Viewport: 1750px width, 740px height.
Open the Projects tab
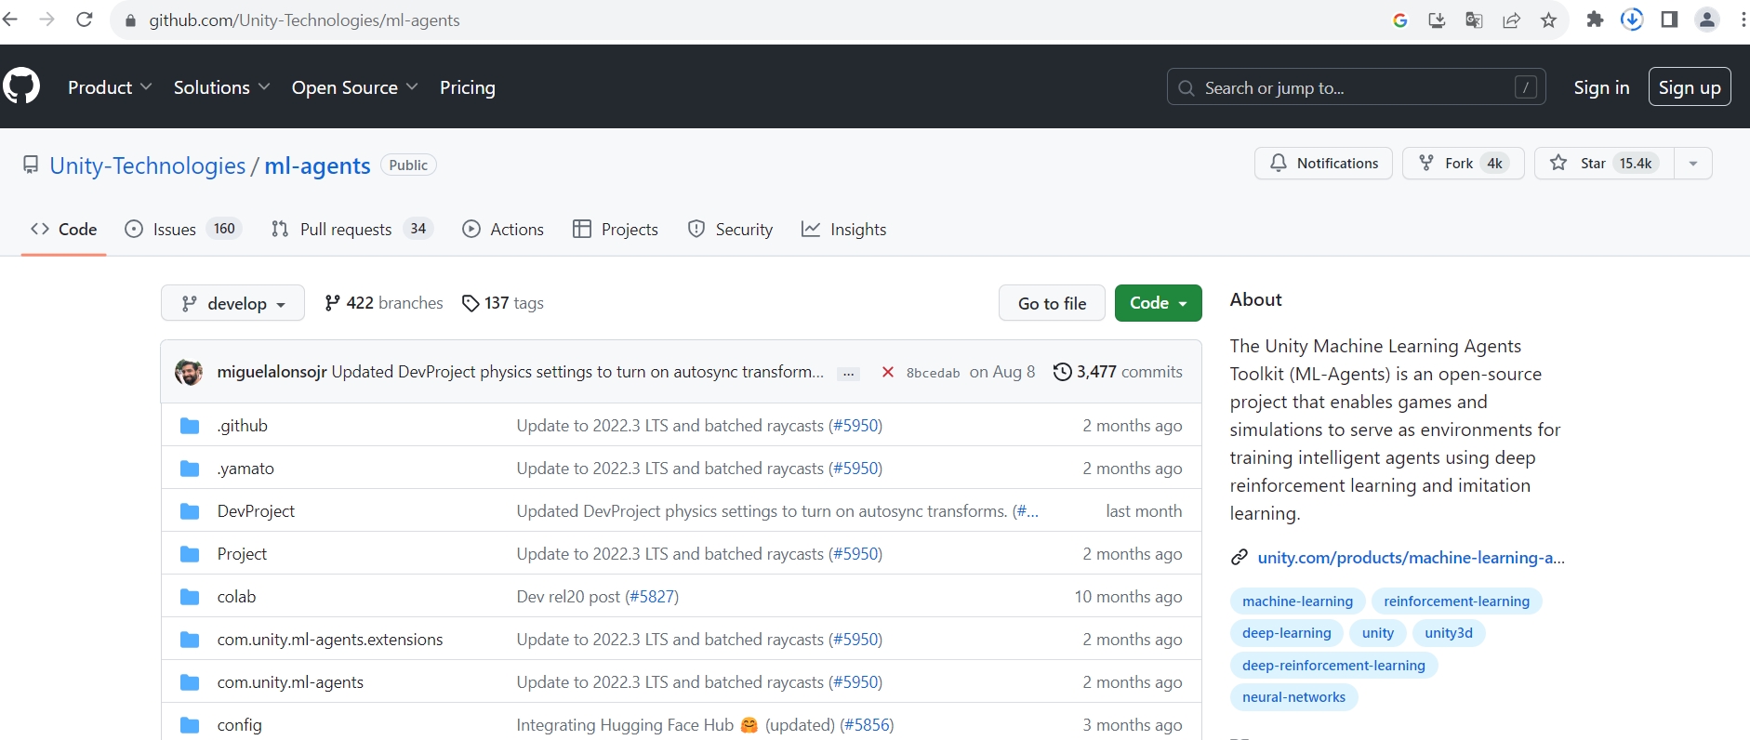pos(616,229)
